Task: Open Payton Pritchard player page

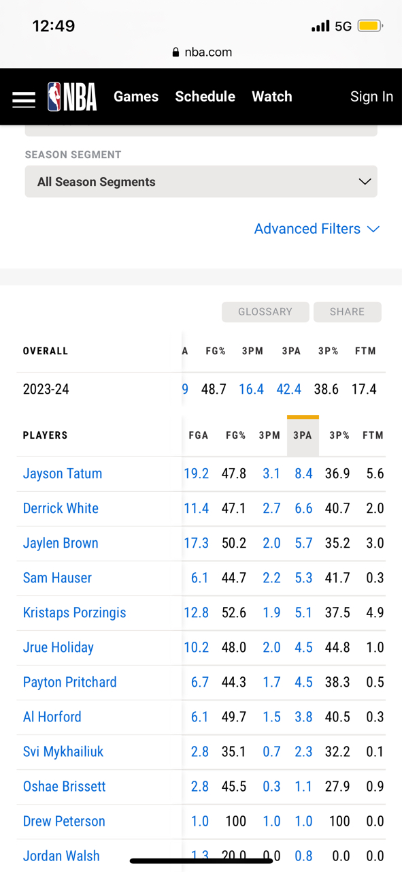Action: tap(70, 682)
